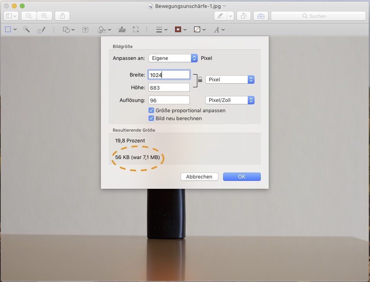Image resolution: width=370 pixels, height=282 pixels.
Task: Click the sidebar view toolbar button
Action: click(11, 16)
